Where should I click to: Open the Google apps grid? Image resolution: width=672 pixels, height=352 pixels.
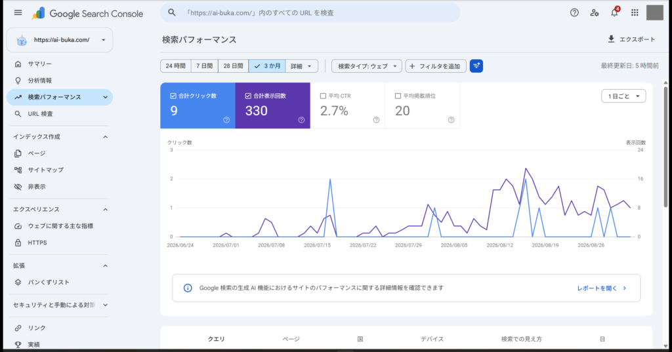[635, 13]
